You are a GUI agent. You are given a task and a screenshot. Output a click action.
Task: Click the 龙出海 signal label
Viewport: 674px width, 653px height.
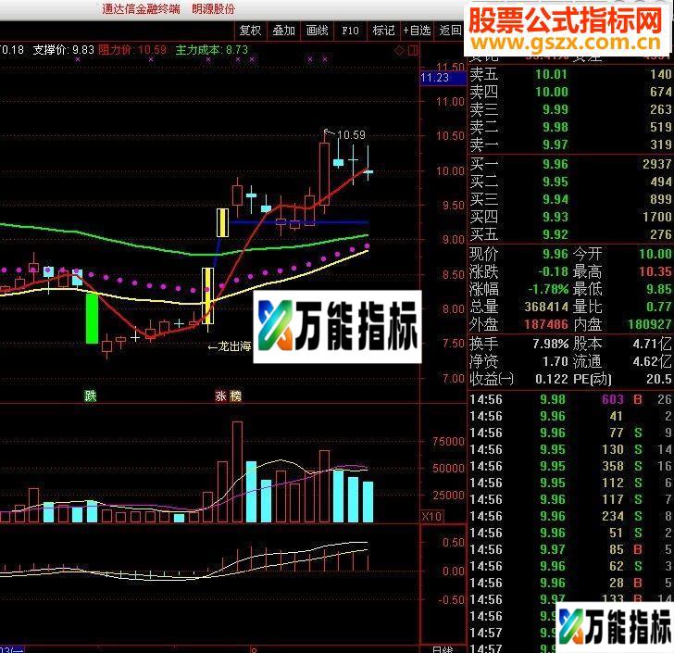click(229, 346)
